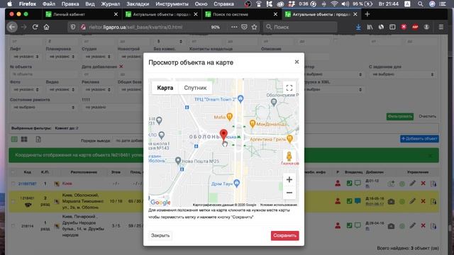Image resolution: width=454 pixels, height=255 pixels.
Task: Close the map modal with the X
Action: click(297, 62)
